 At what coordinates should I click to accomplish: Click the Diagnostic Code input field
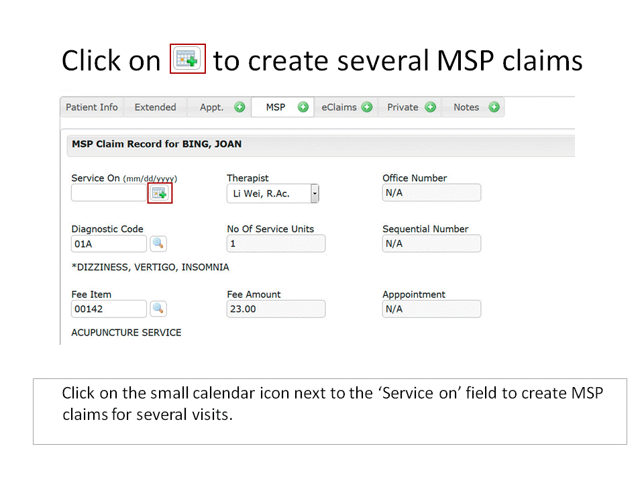point(109,244)
